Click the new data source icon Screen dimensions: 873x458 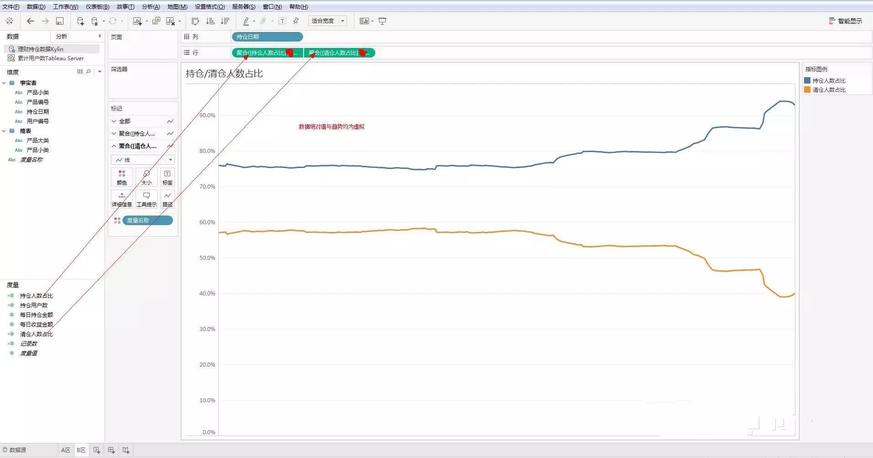click(80, 21)
